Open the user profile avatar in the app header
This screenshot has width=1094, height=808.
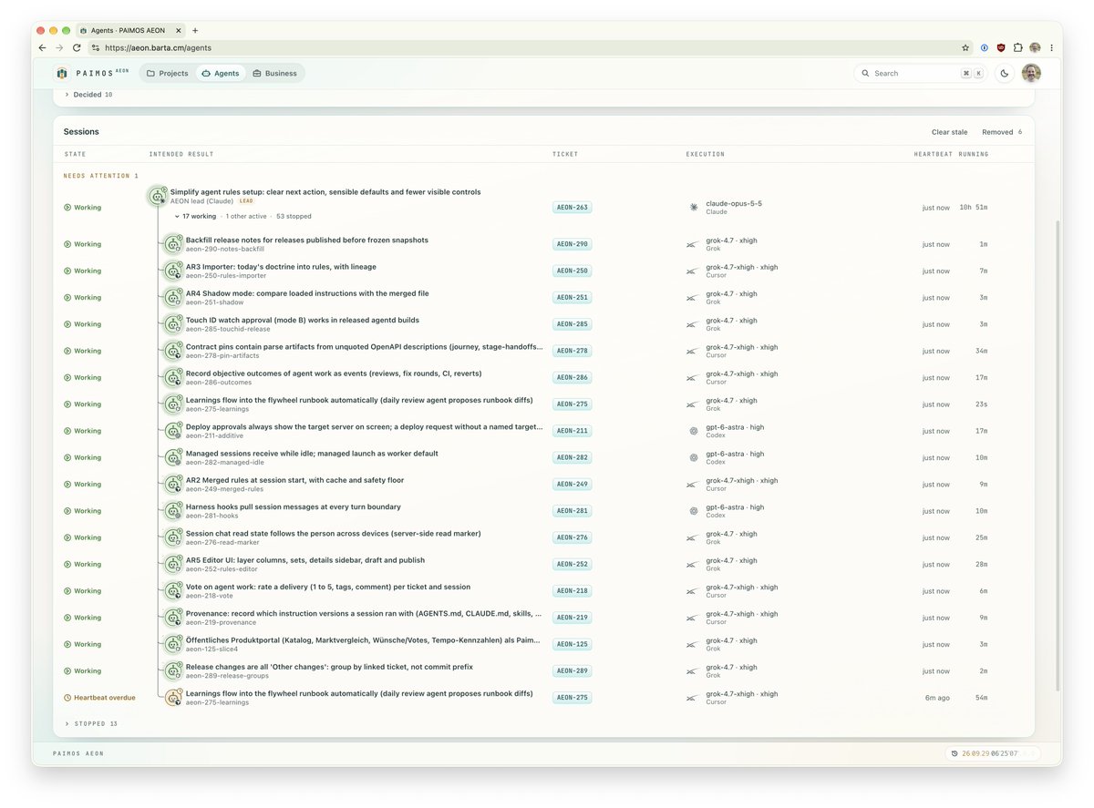coord(1031,73)
